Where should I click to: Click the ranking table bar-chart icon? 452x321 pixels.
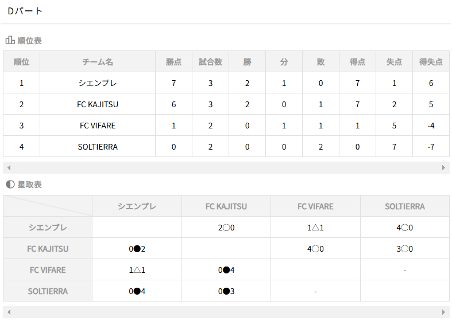point(10,40)
